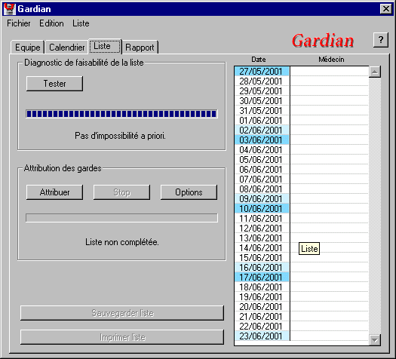Close the Gardian window

(386, 9)
